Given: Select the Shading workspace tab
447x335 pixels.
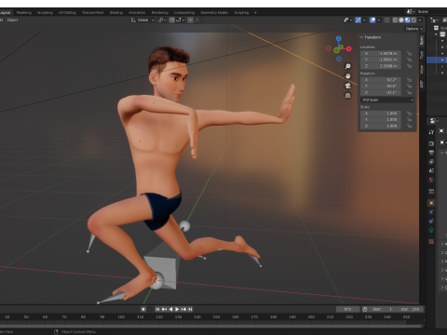Looking at the screenshot, I should pos(116,12).
